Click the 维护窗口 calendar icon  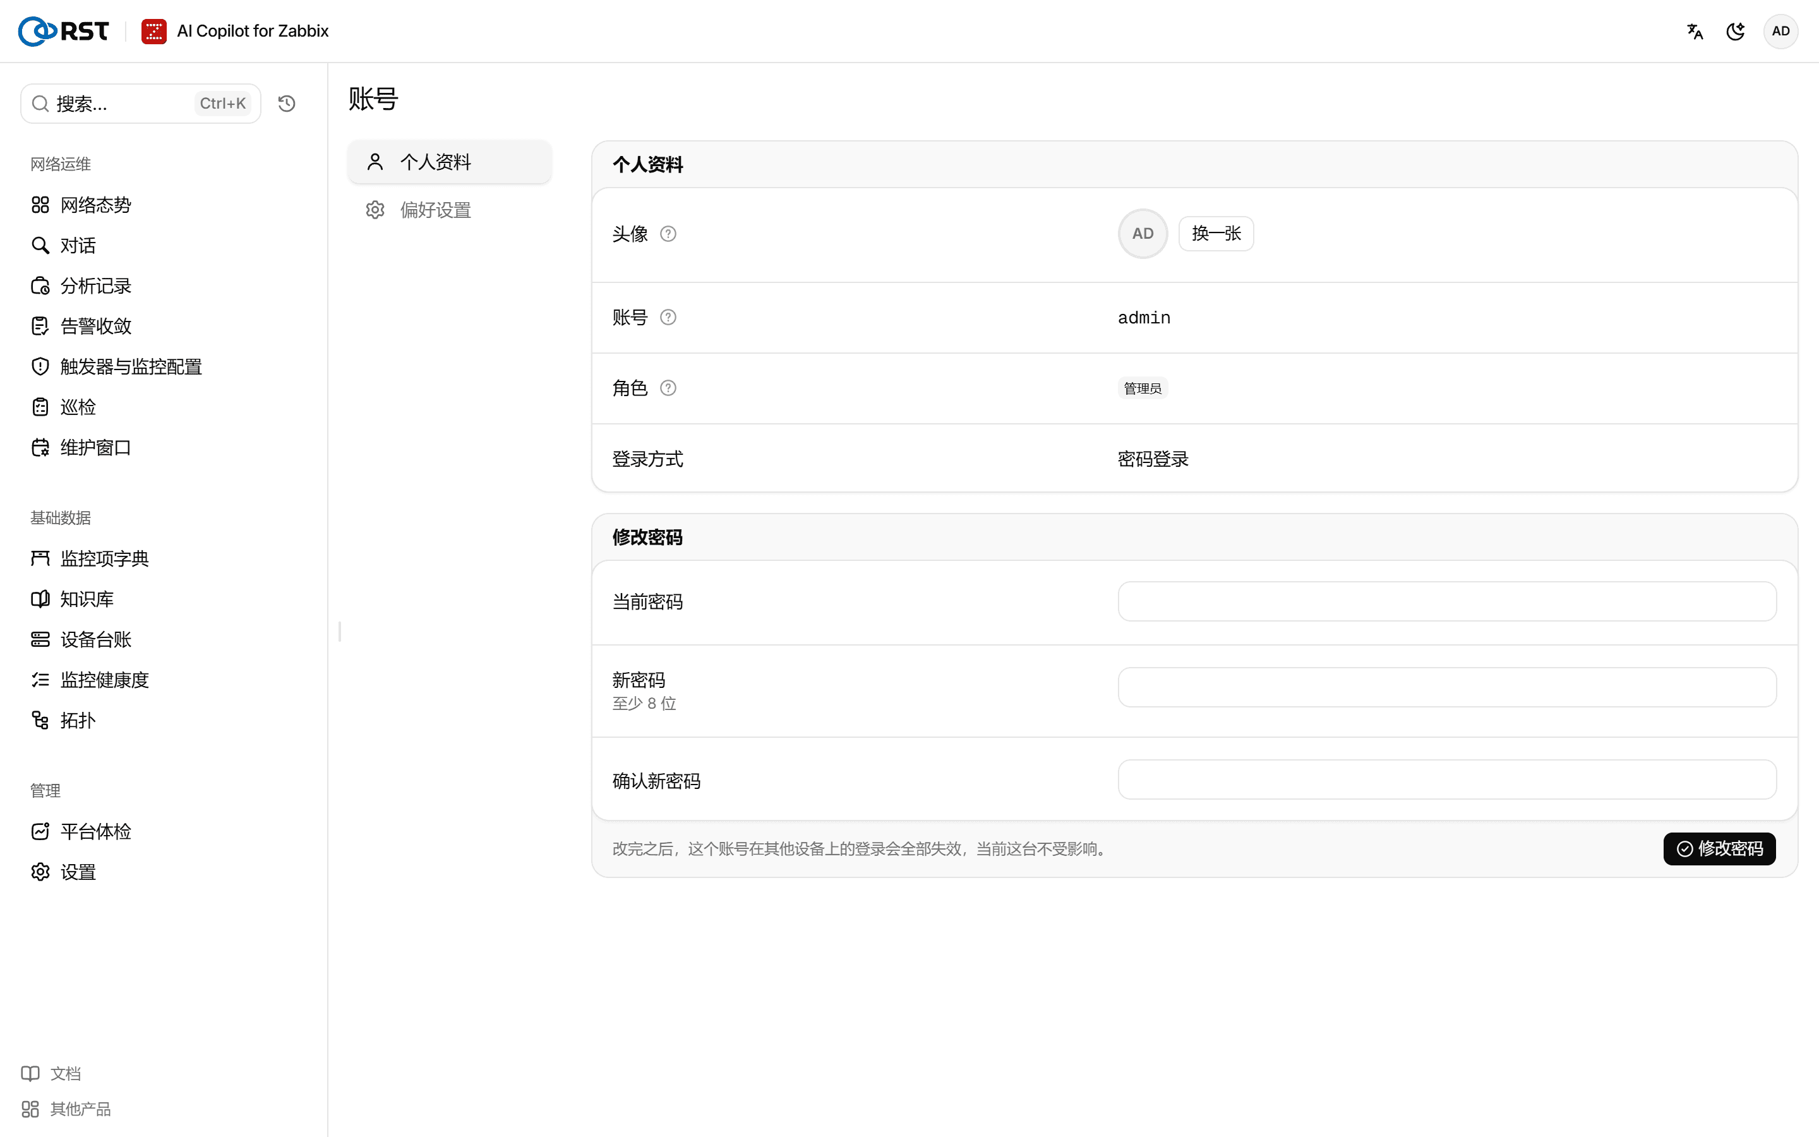(40, 447)
